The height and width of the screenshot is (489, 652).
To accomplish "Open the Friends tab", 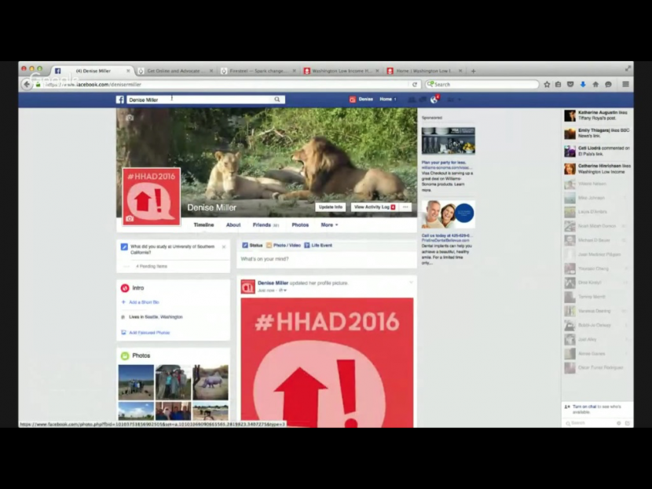I will [x=266, y=224].
